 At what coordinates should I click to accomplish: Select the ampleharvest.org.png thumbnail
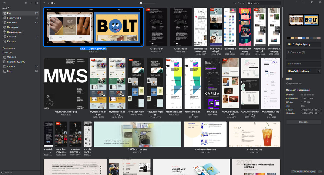point(205,134)
